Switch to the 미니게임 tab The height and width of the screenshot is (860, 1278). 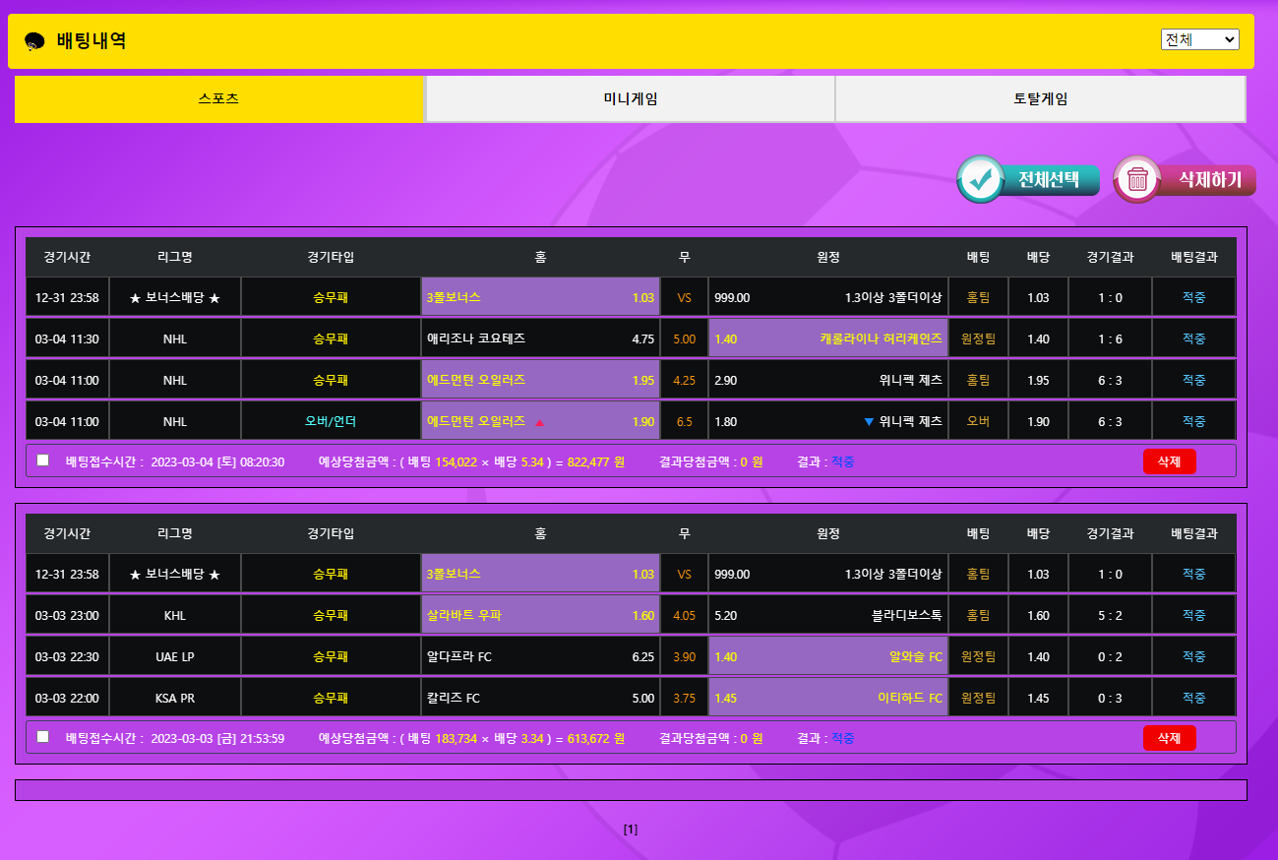630,99
